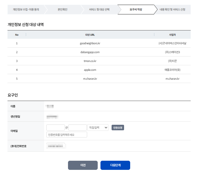Open the 직접입력 email domain dropdown
The height and width of the screenshot is (174, 209).
(x=98, y=128)
